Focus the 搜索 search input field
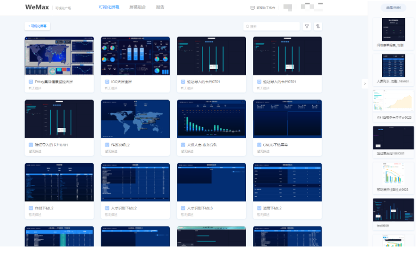 click(x=272, y=27)
